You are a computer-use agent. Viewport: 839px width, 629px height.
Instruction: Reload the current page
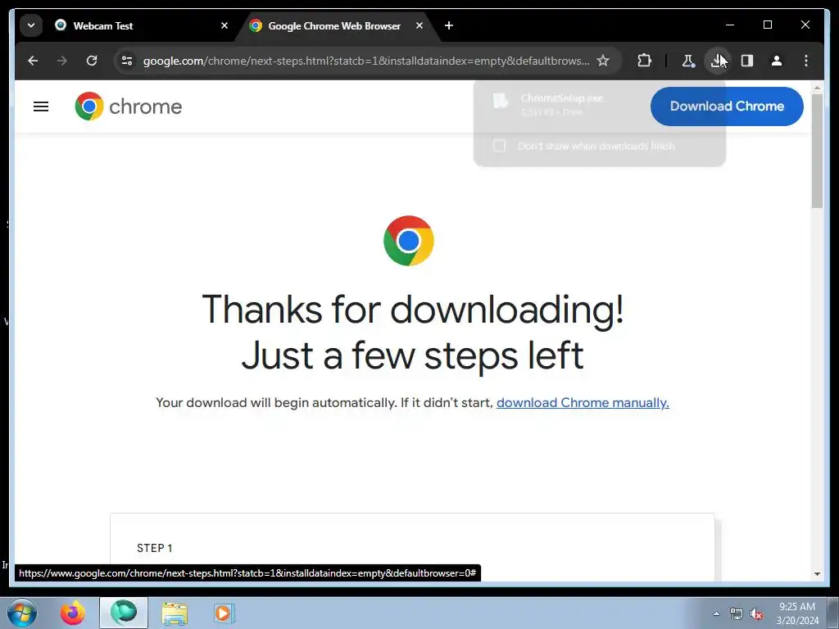(92, 61)
